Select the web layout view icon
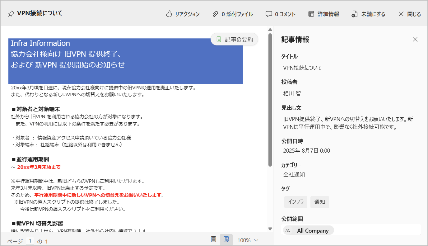Image resolution: width=428 pixels, height=246 pixels. tap(226, 239)
